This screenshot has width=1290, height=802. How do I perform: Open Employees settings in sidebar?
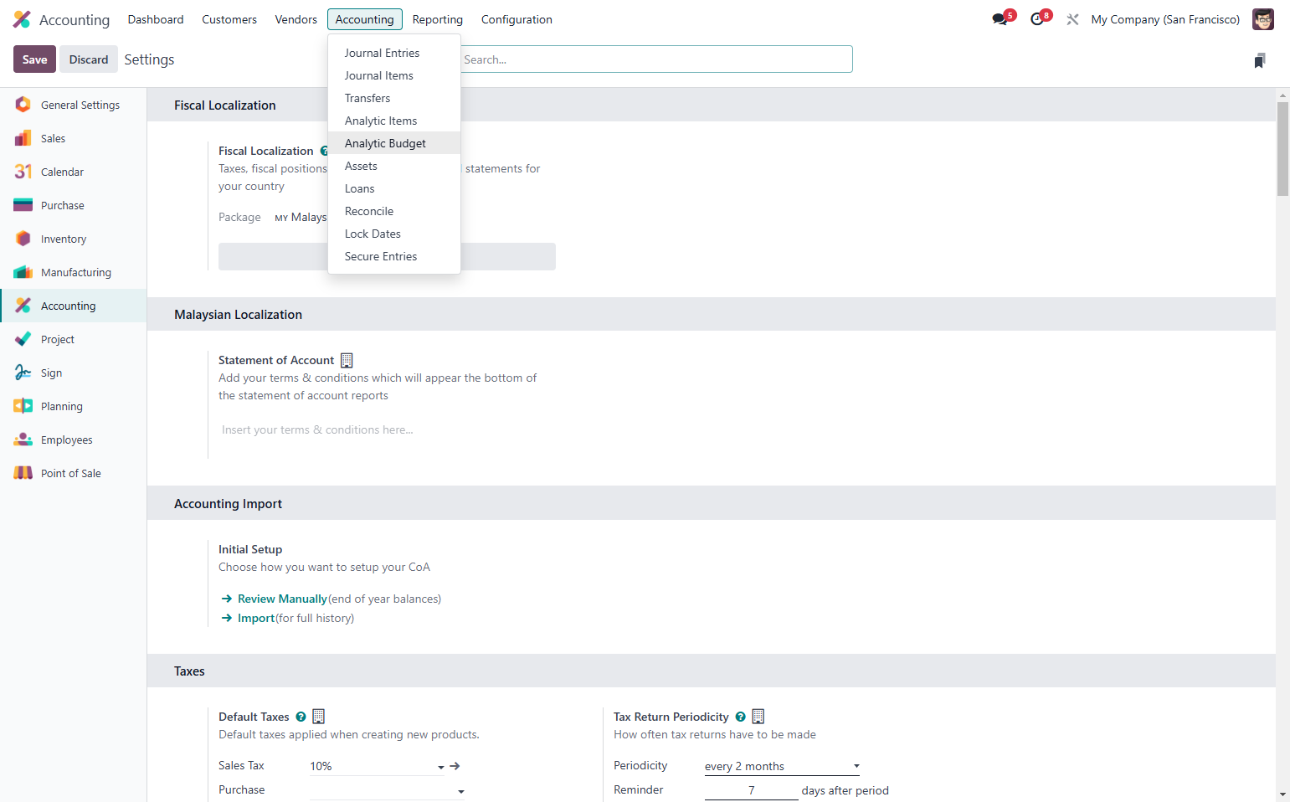(74, 440)
